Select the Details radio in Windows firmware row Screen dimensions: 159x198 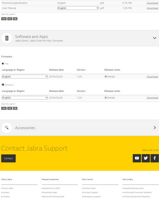(x=106, y=98)
